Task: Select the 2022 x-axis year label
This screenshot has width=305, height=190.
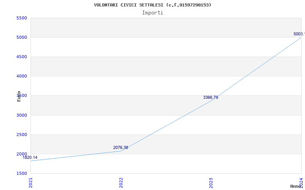Action: click(121, 182)
